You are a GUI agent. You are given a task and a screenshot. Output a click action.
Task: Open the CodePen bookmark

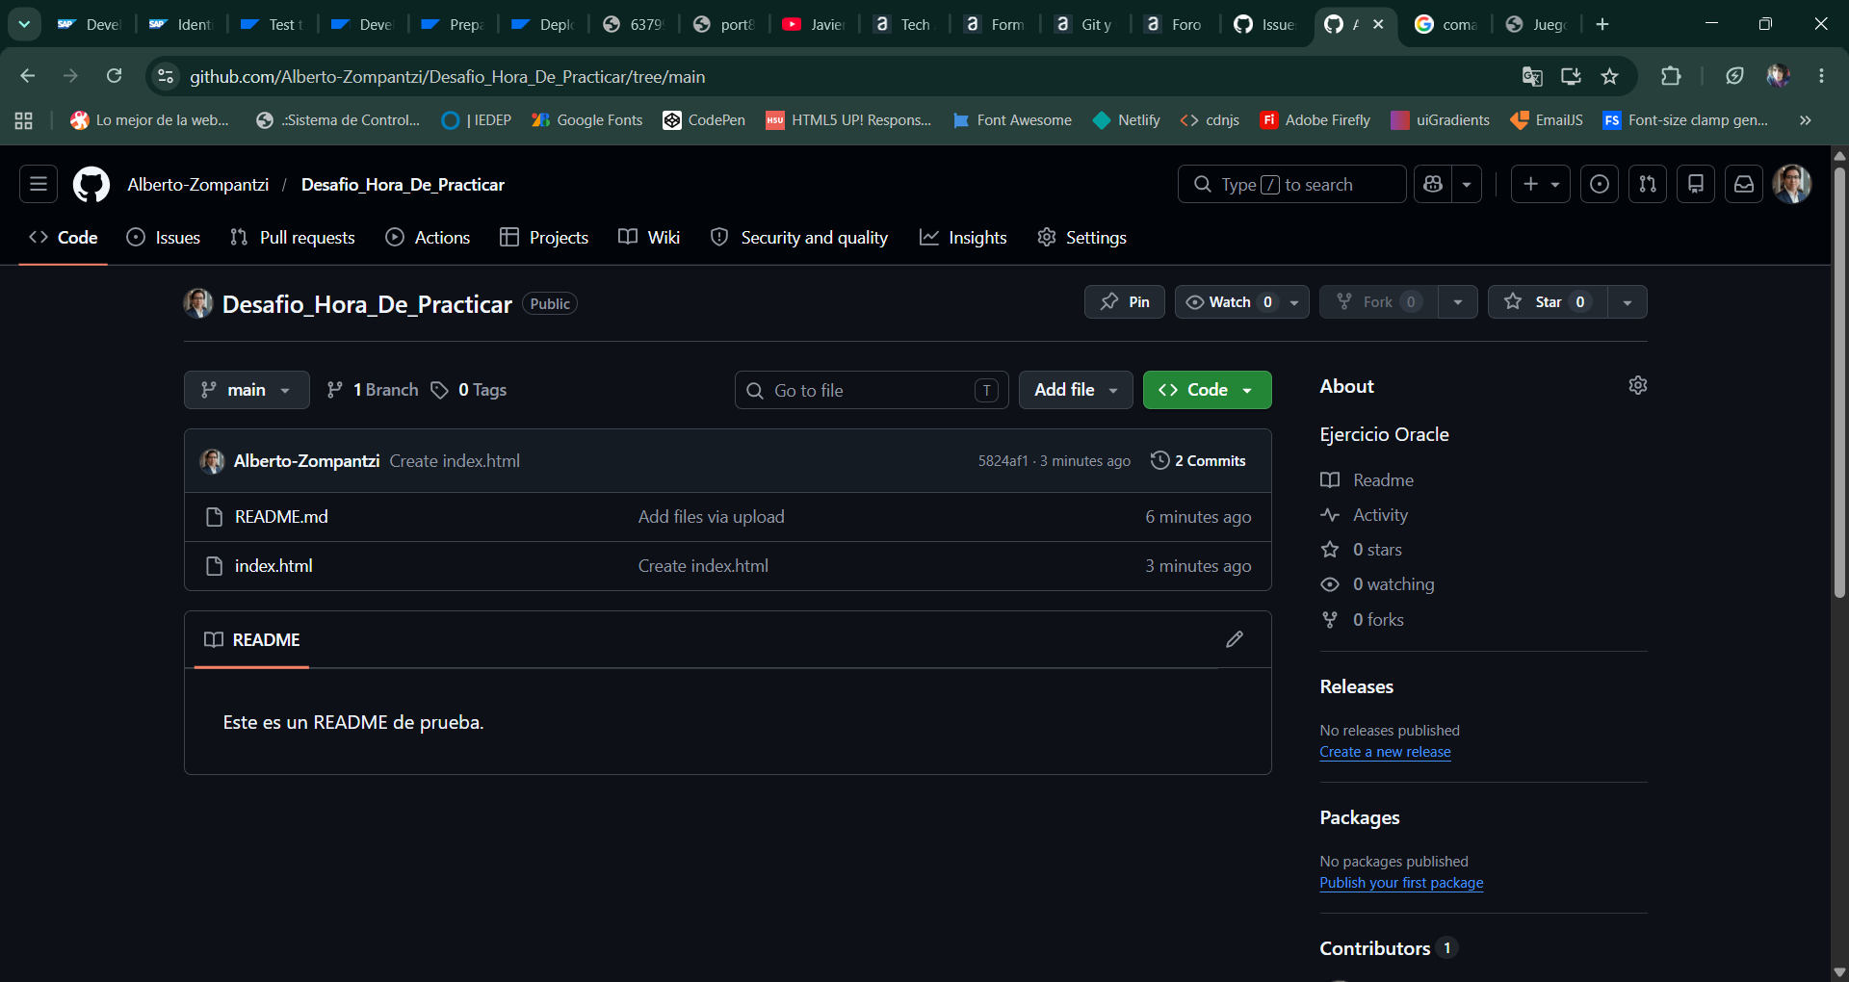[x=704, y=120]
